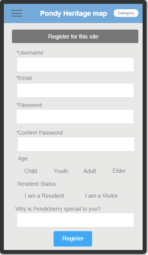Click the *Email field label
Image resolution: width=148 pixels, height=255 pixels.
(x=24, y=78)
